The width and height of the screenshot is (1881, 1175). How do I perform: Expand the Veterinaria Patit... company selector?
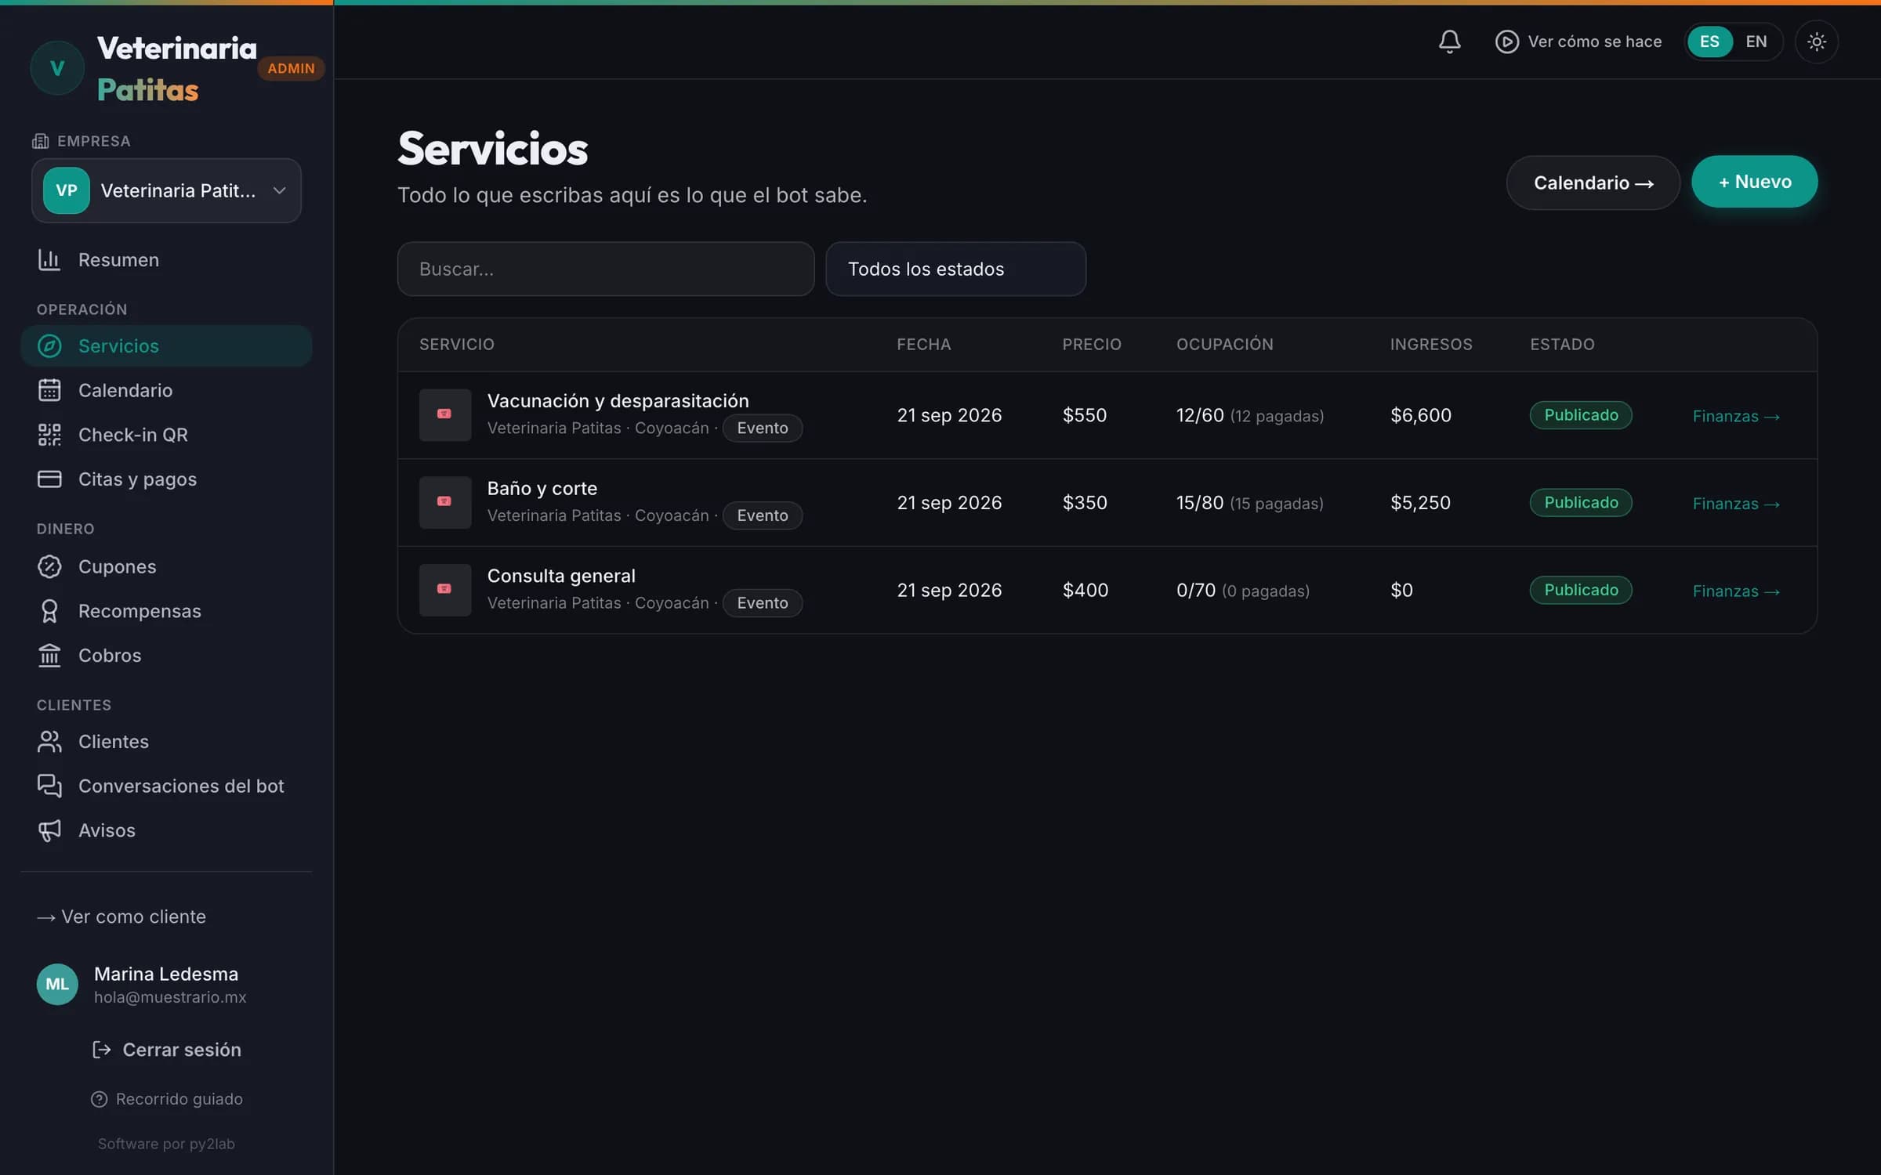pos(166,190)
